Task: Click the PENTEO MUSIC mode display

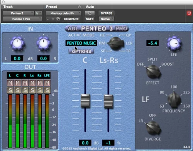Action: (81, 43)
